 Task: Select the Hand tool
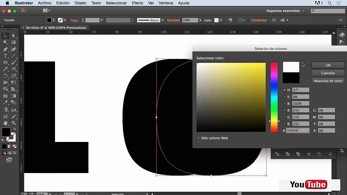[5, 123]
